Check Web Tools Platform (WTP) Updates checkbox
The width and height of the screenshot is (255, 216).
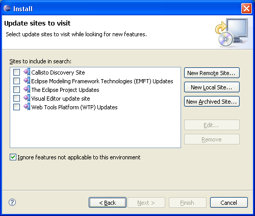coord(16,107)
